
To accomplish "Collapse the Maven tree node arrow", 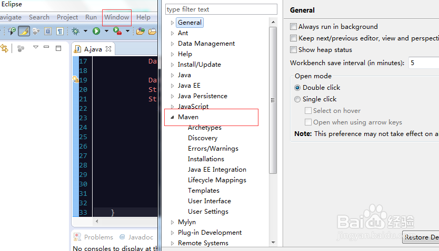I will (x=172, y=117).
